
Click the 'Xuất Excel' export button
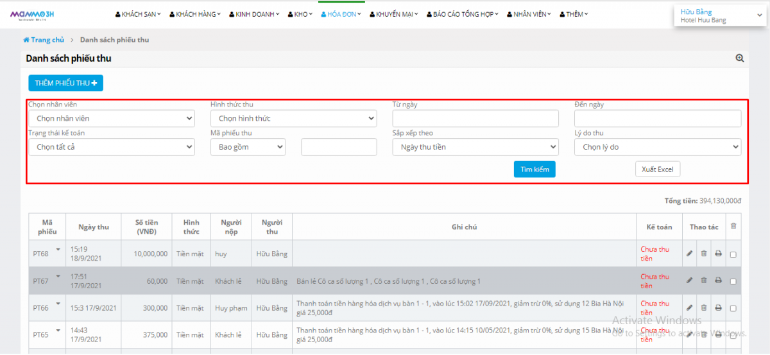pyautogui.click(x=658, y=169)
